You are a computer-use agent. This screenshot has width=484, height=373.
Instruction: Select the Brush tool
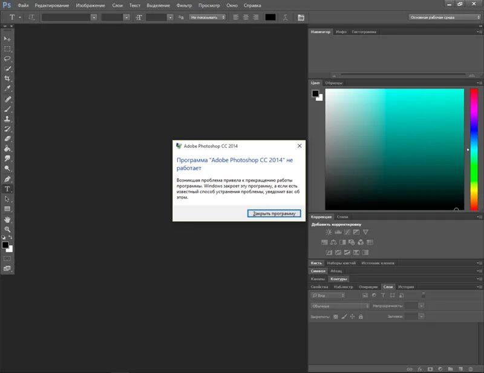coord(7,109)
